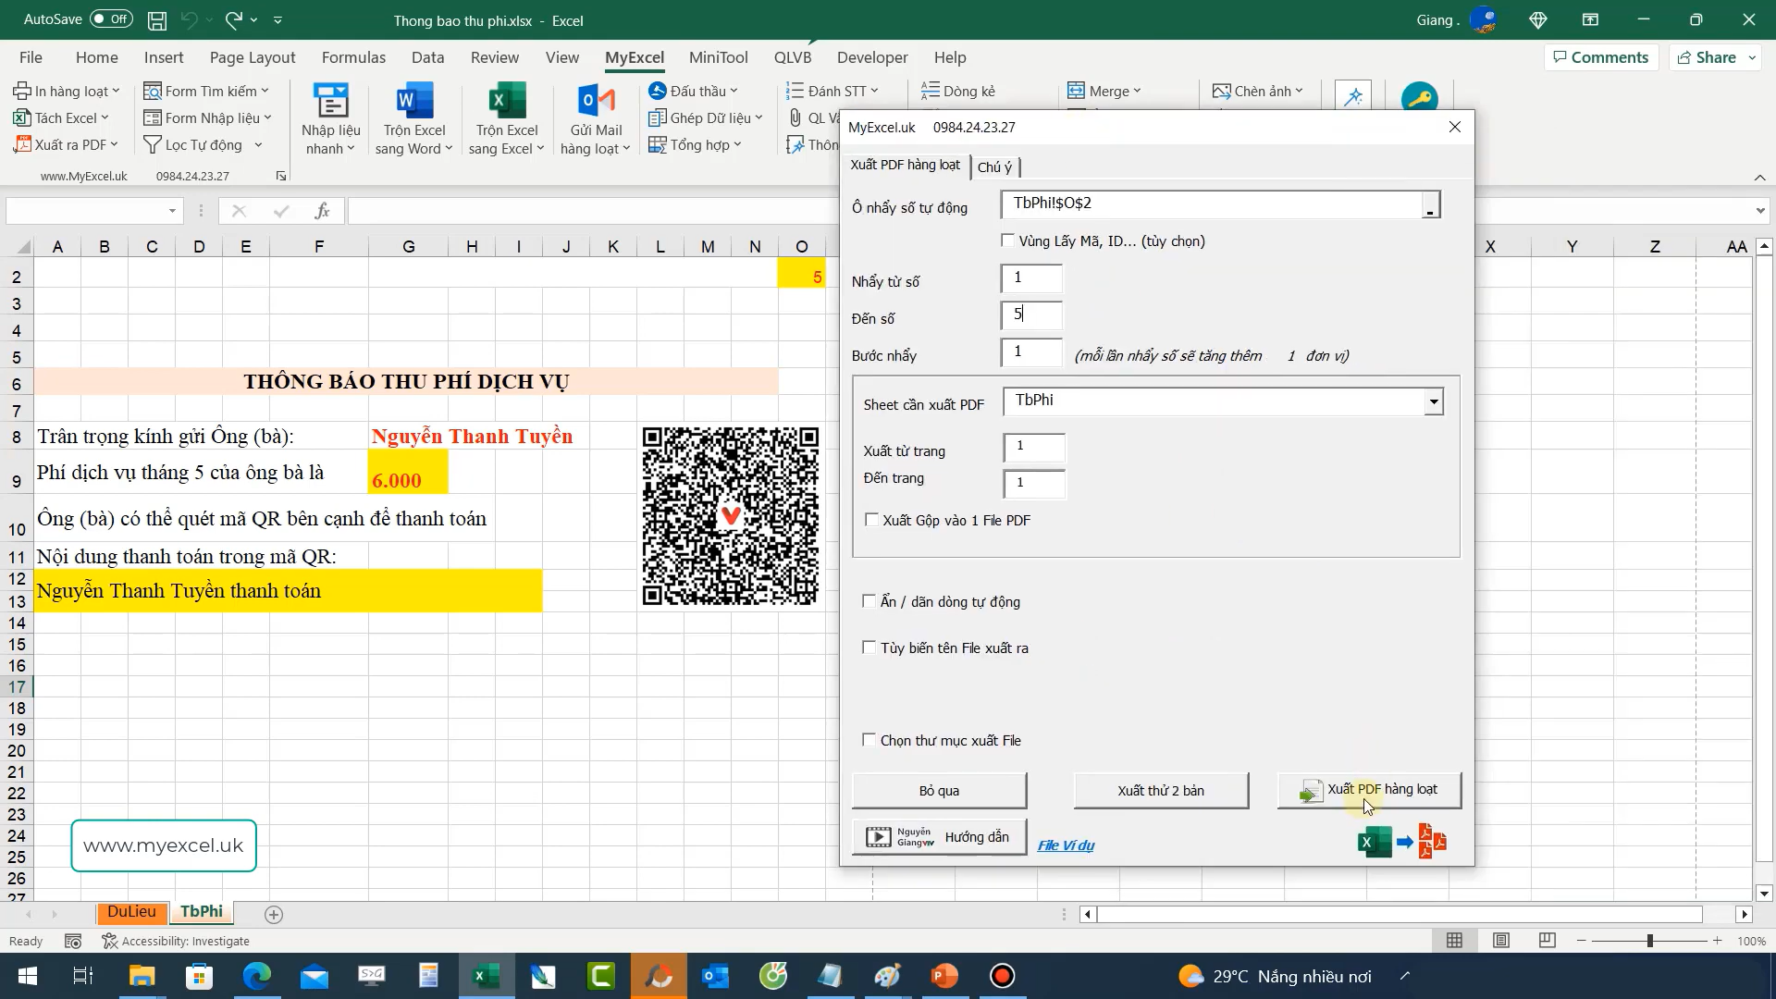The image size is (1776, 999).
Task: Click the "Form Tìm kiếm" icon
Action: [x=153, y=90]
